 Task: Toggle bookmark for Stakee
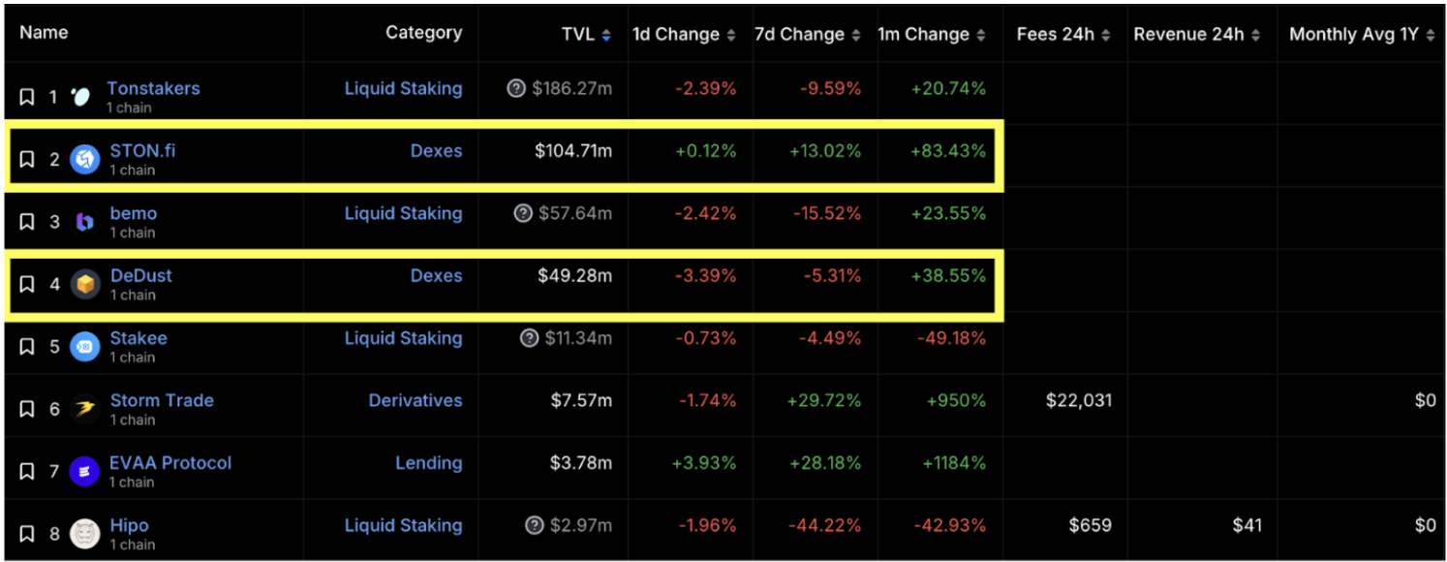pos(27,346)
